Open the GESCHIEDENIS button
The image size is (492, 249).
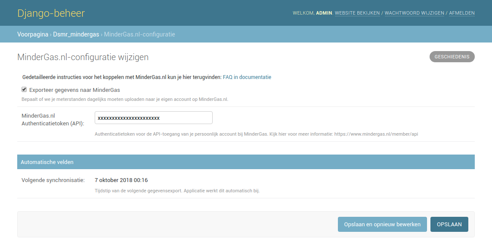[452, 57]
